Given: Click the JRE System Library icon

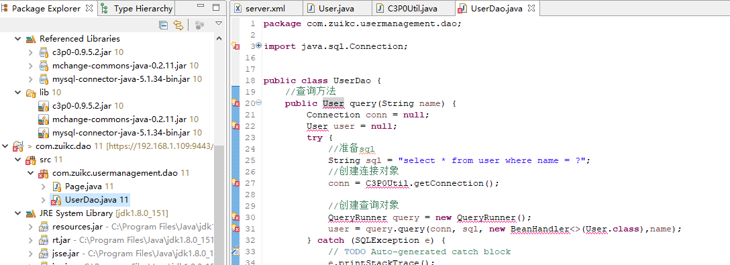Looking at the screenshot, I should [31, 213].
